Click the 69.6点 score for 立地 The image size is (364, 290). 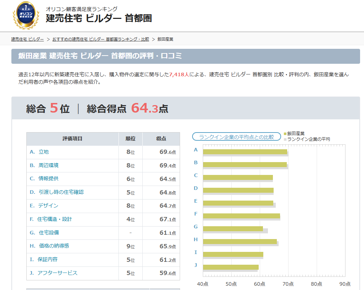tap(168, 152)
